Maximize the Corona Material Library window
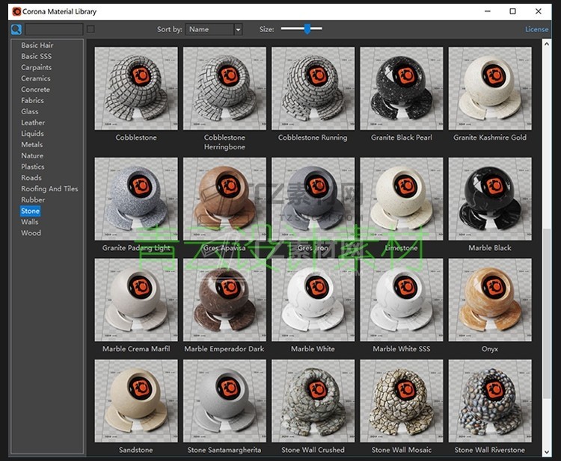Screen dimensions: 561x461 (x=512, y=11)
